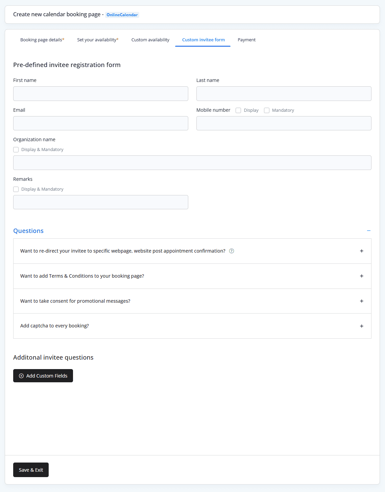Collapse the Questions section minus icon
The width and height of the screenshot is (385, 492).
[x=369, y=231]
